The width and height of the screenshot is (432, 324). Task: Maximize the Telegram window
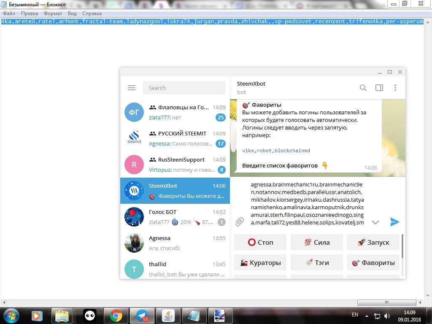(x=390, y=72)
